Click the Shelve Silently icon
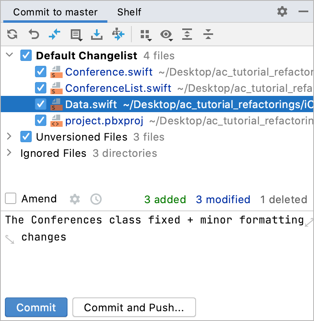This screenshot has width=314, height=321. coord(97,35)
